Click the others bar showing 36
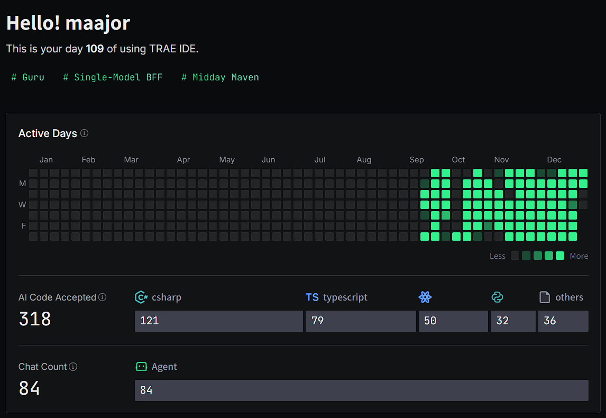The width and height of the screenshot is (606, 418). click(x=563, y=321)
